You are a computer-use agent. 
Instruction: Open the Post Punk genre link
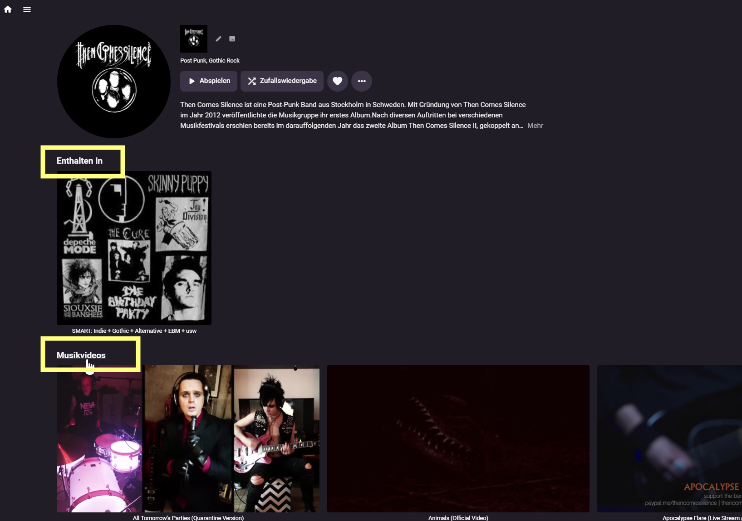[x=193, y=61]
